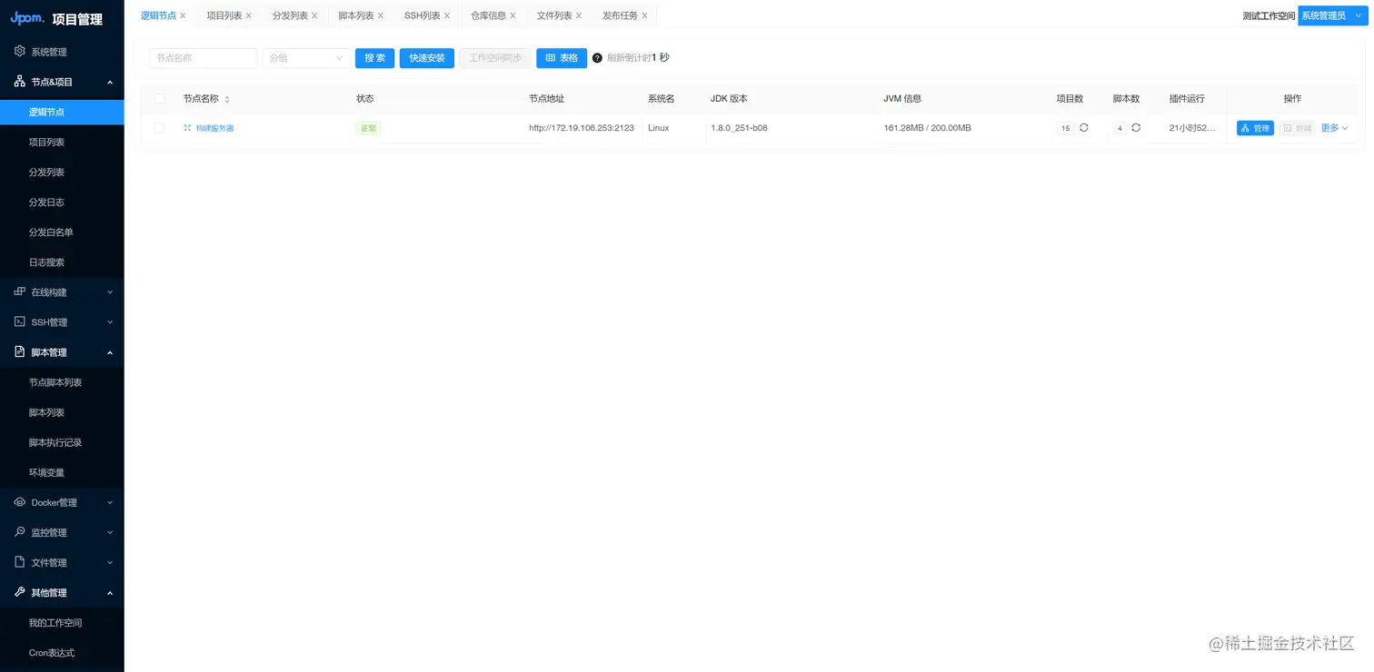
Task: Click the 快速安装 button
Action: pyautogui.click(x=426, y=57)
